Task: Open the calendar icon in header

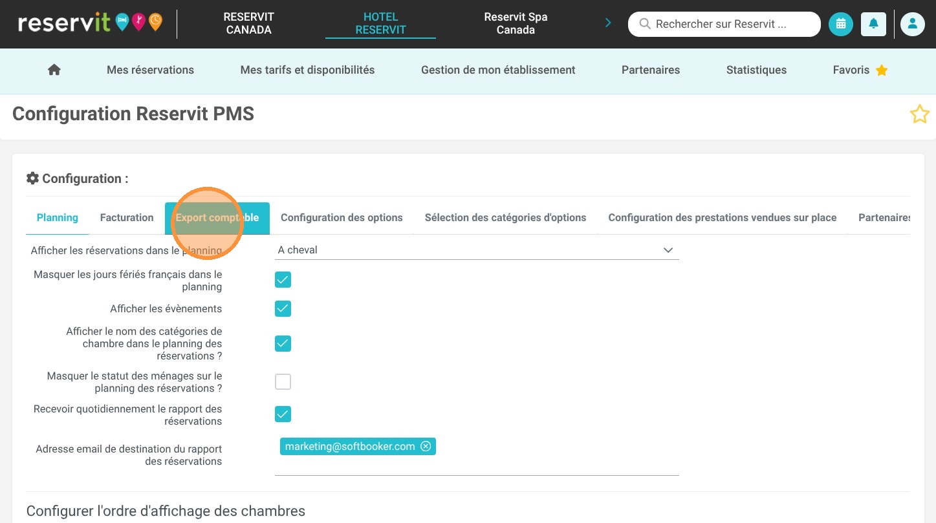Action: [x=841, y=24]
